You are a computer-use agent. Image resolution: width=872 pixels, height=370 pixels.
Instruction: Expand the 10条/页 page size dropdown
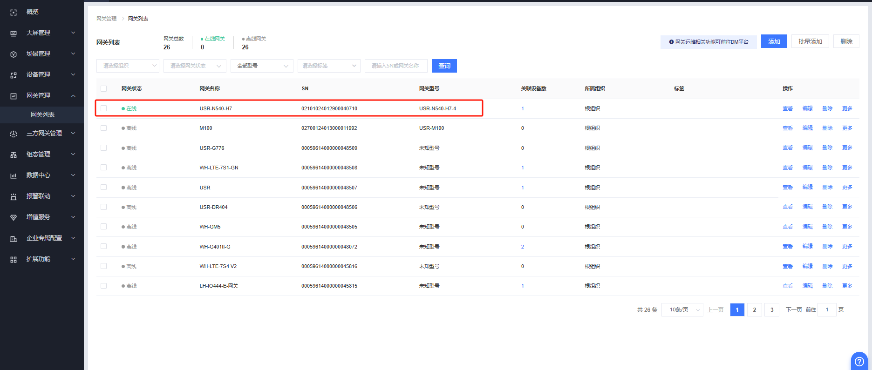pyautogui.click(x=682, y=310)
